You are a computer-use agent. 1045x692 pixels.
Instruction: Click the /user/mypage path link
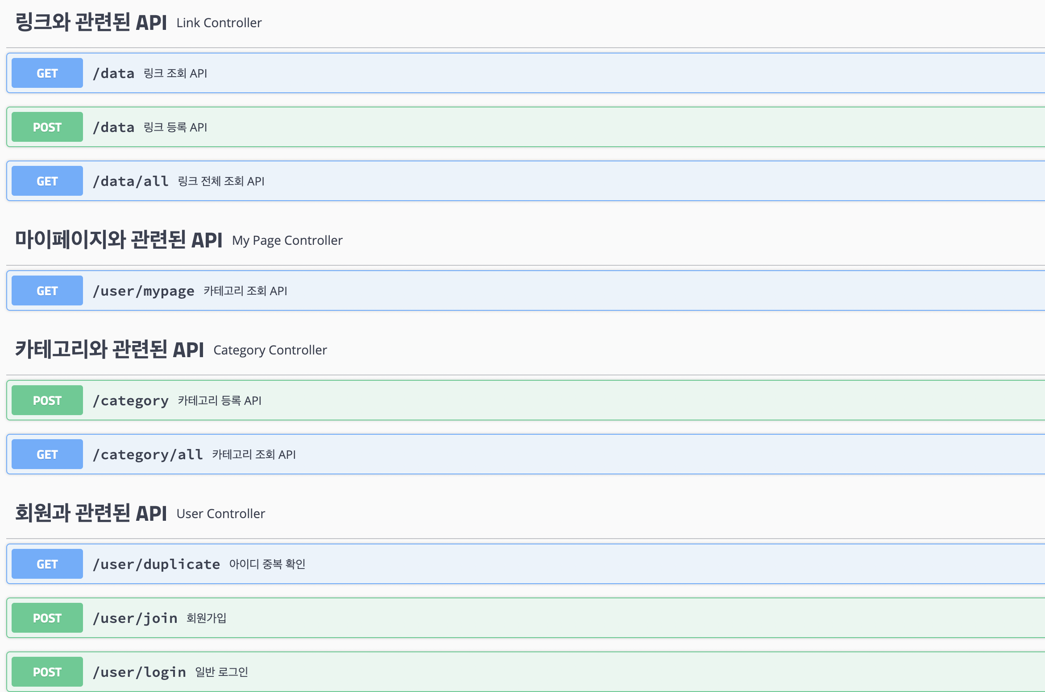point(143,291)
